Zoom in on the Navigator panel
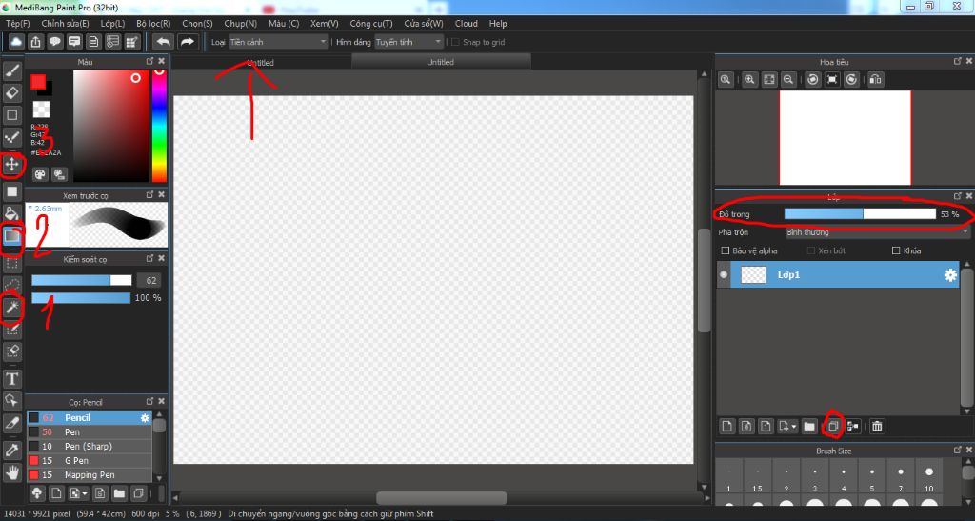975x521 pixels. (x=750, y=80)
